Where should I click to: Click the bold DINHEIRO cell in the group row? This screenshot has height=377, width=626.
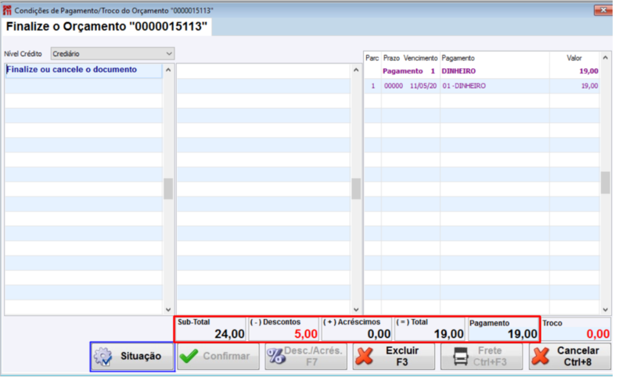[459, 71]
